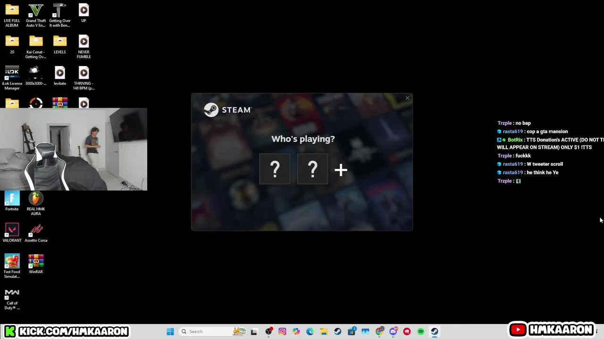Open the WinRAR desktop shortcut

[36, 264]
